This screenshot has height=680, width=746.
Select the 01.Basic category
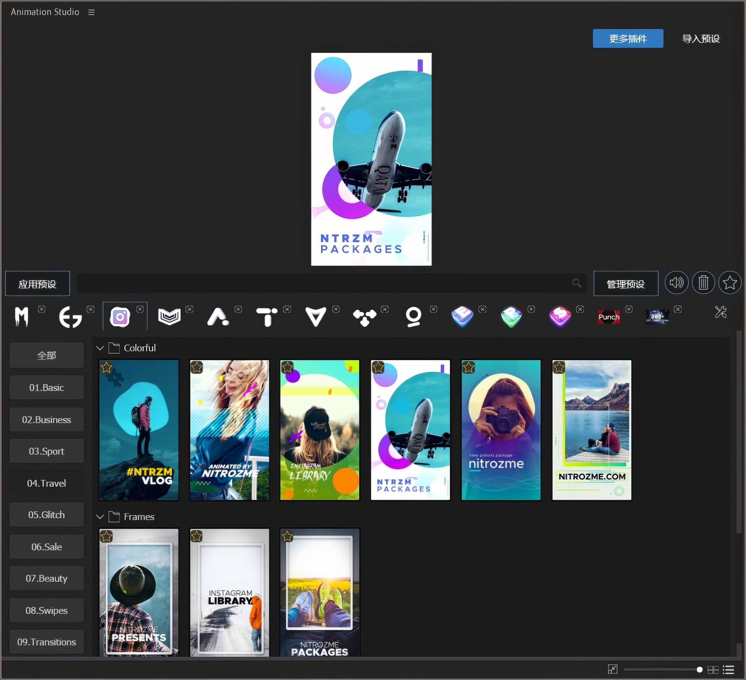click(47, 388)
